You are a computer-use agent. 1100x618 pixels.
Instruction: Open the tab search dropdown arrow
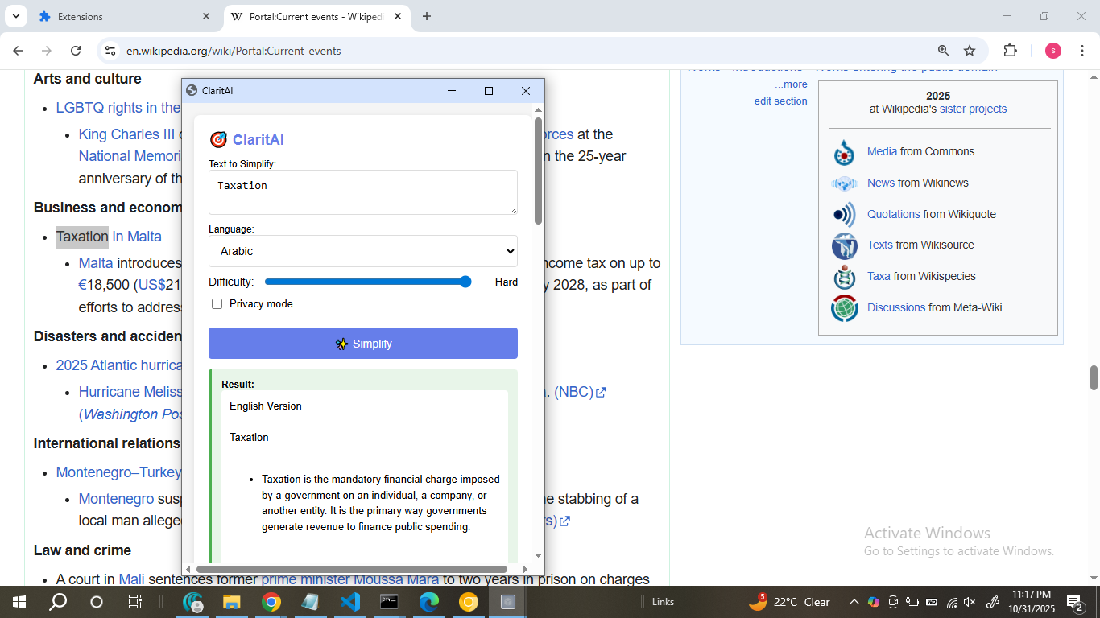tap(14, 16)
